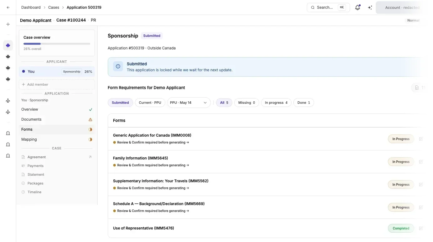This screenshot has width=433, height=242.
Task: Click the half-circle status icon beside Mapping
Action: point(90,139)
